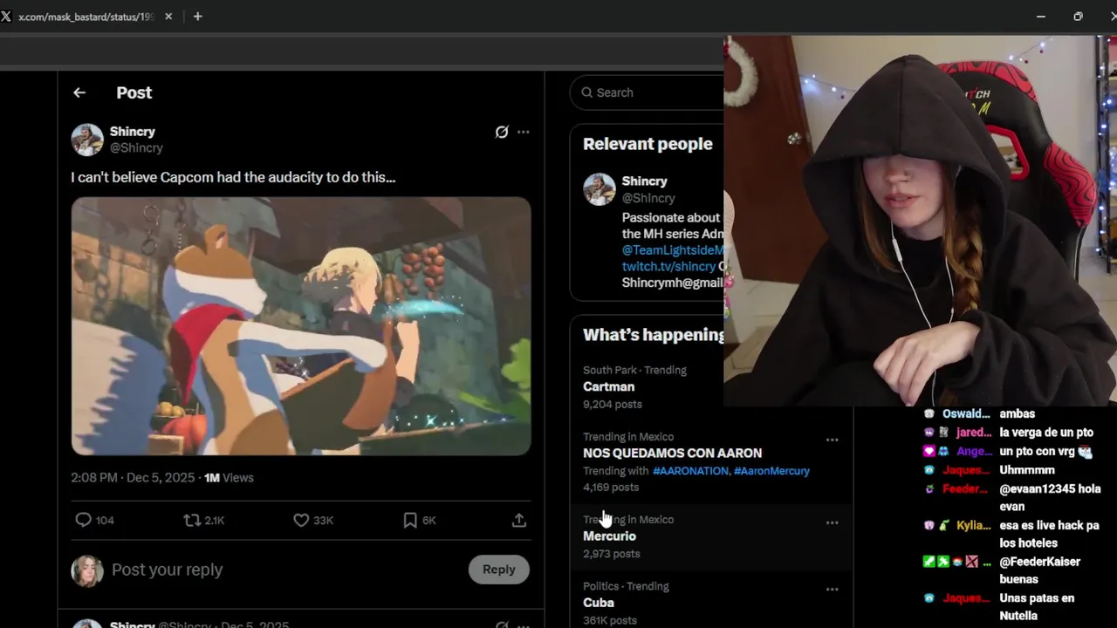Click your profile avatar beside reply box
Viewport: 1117px width, 628px height.
pos(87,571)
